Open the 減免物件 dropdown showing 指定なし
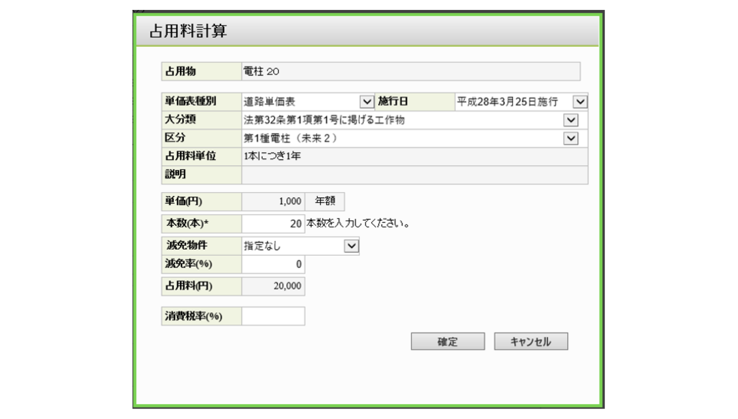The height and width of the screenshot is (419, 738). 351,246
